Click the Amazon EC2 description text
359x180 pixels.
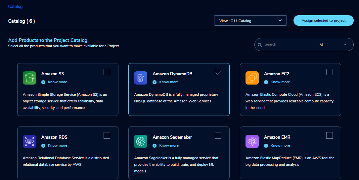point(290,101)
